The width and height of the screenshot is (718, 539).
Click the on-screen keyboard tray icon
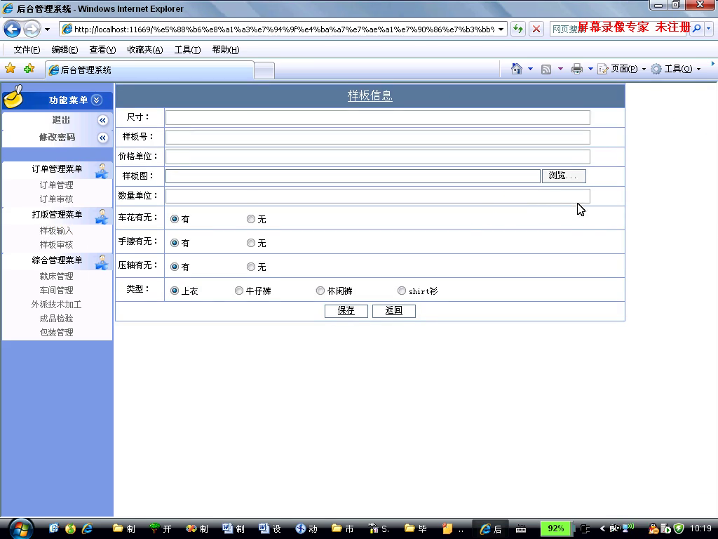pos(521,529)
